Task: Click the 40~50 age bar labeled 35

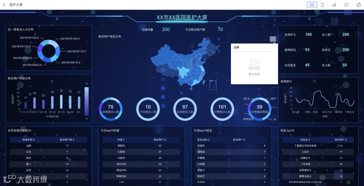Action: tap(61, 102)
